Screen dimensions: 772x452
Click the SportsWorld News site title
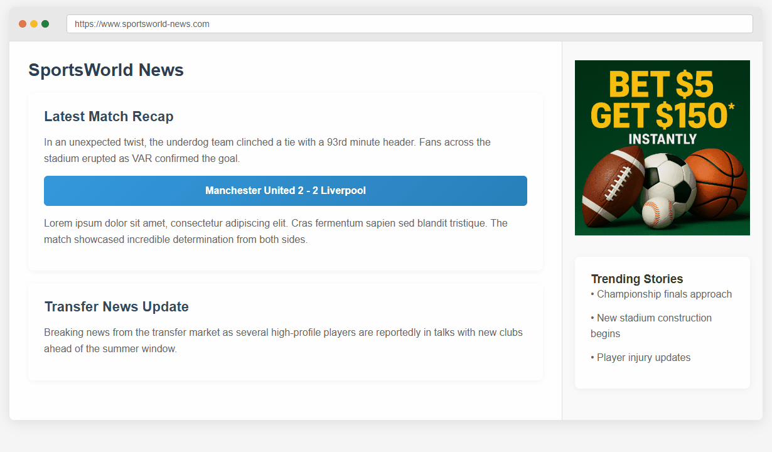(x=106, y=70)
